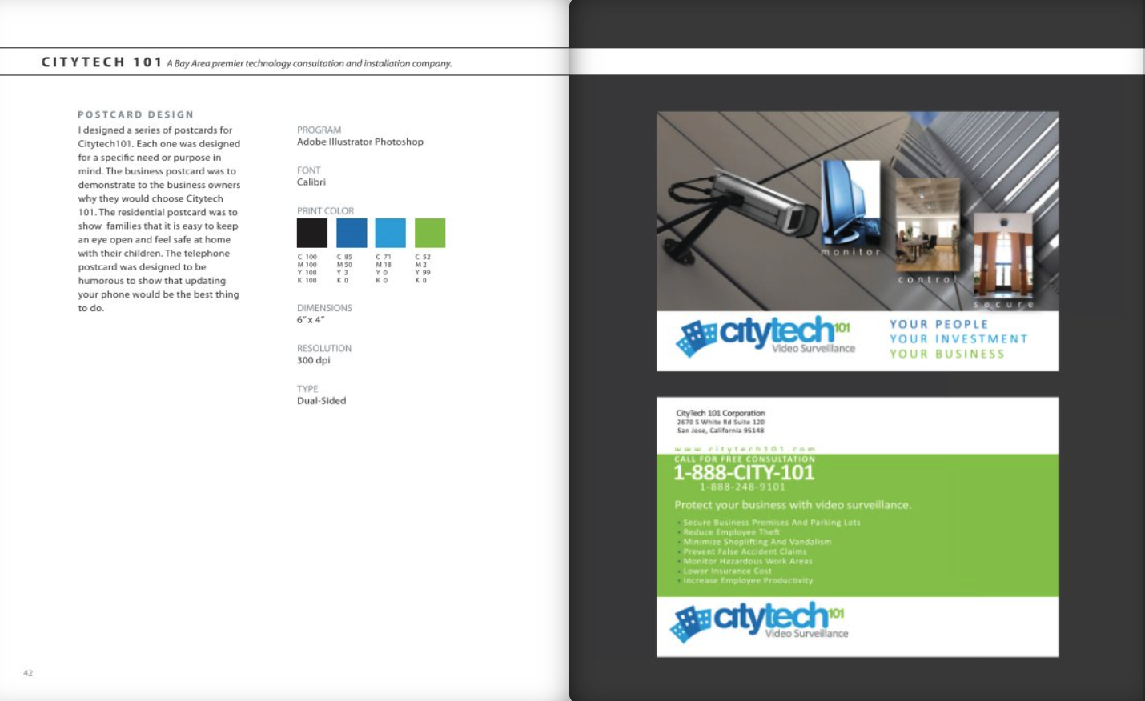Click 'Lower Insurance Cost' bullet
Screen dimensions: 1145x701
727,571
